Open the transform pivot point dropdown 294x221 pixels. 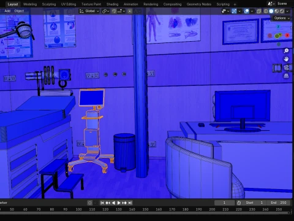pos(105,11)
